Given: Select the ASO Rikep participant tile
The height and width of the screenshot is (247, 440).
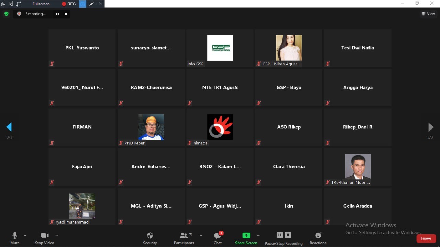Looking at the screenshot, I should click(289, 127).
